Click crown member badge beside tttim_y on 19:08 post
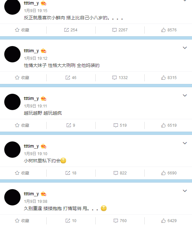192x227 pixels. point(43,194)
